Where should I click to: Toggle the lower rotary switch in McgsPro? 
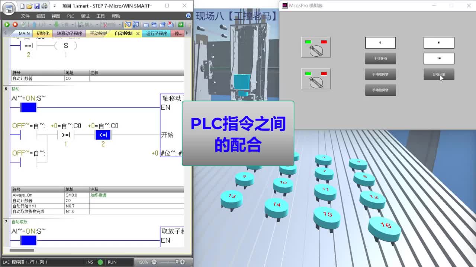point(316,79)
